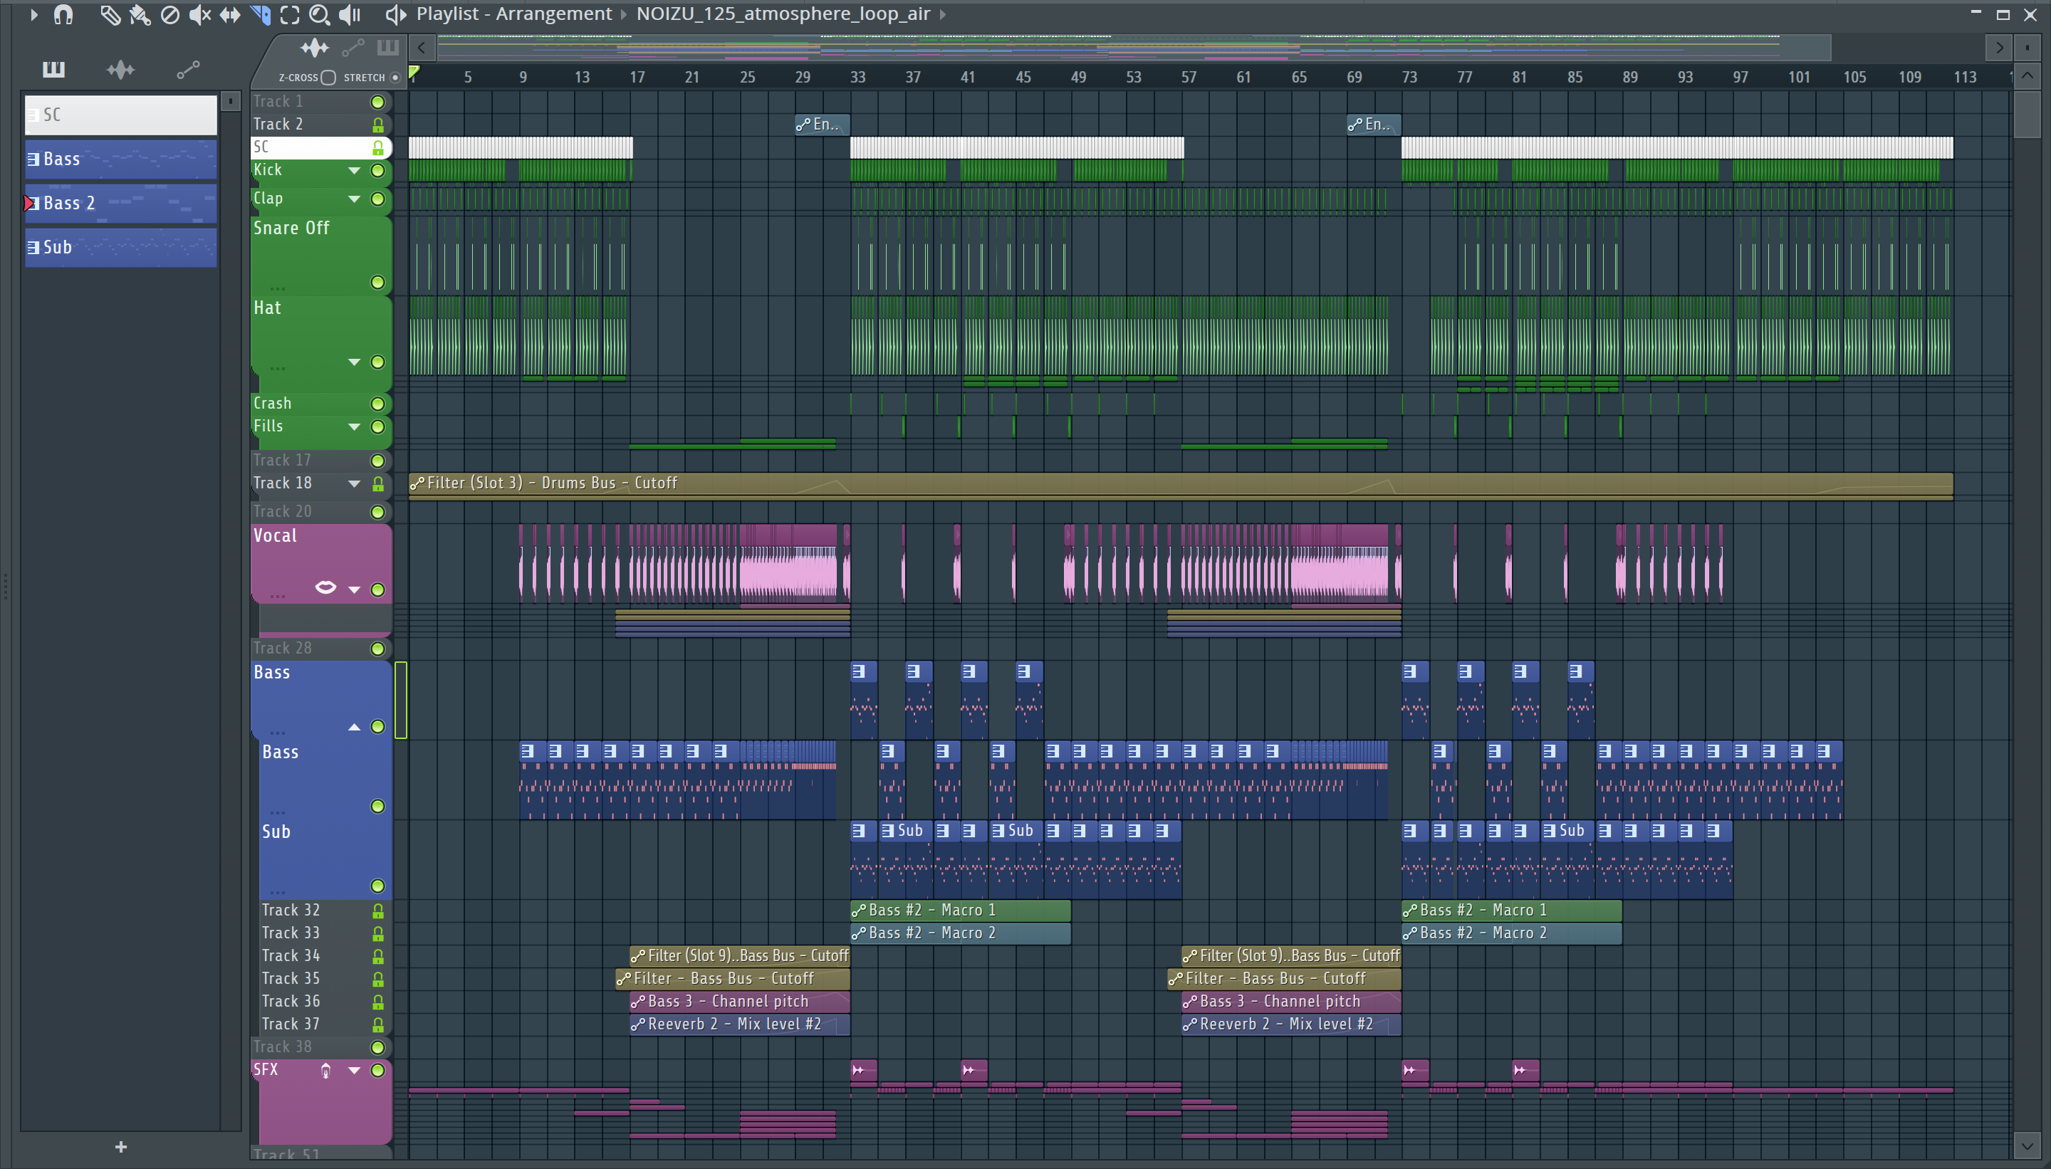The width and height of the screenshot is (2051, 1169).
Task: Click the lock icon on SC track
Action: [x=377, y=149]
